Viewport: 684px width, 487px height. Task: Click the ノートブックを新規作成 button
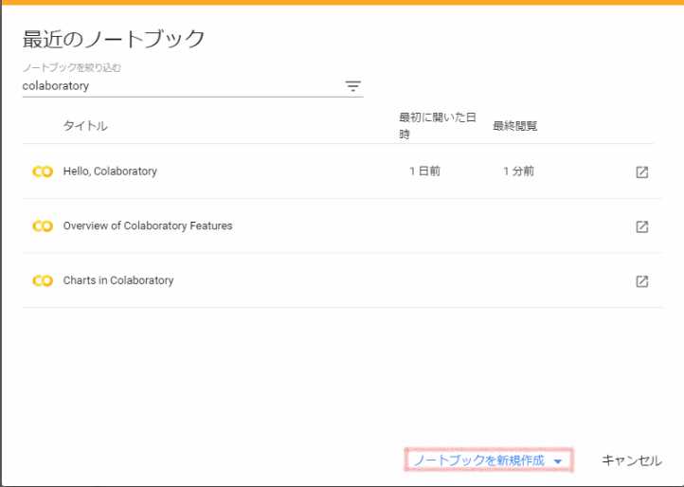[478, 460]
